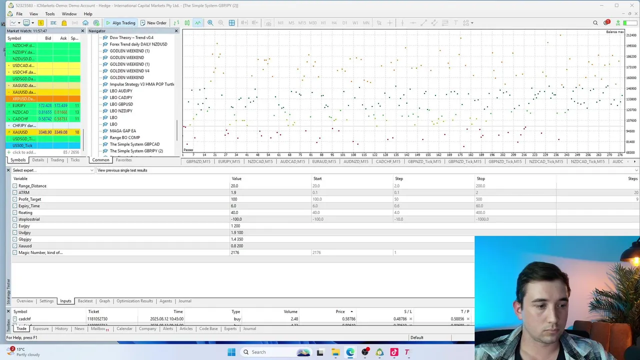Toggle the Algo Trading button
The width and height of the screenshot is (640, 360).
(120, 22)
